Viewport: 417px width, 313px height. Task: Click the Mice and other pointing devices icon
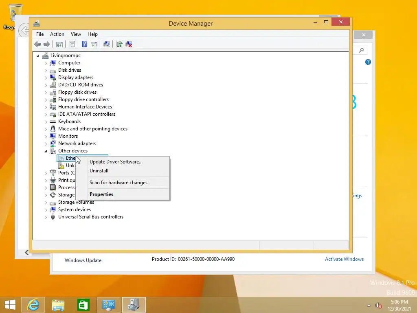(53, 129)
